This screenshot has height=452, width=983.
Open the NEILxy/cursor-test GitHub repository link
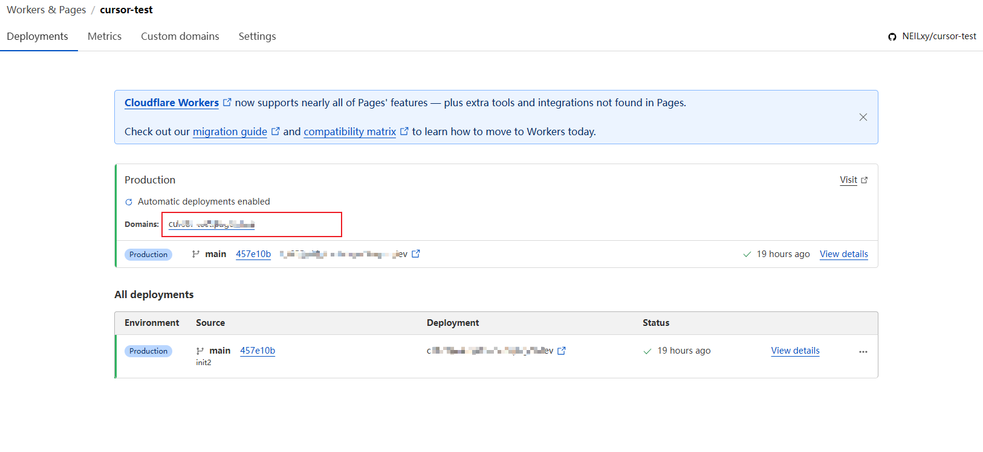939,36
